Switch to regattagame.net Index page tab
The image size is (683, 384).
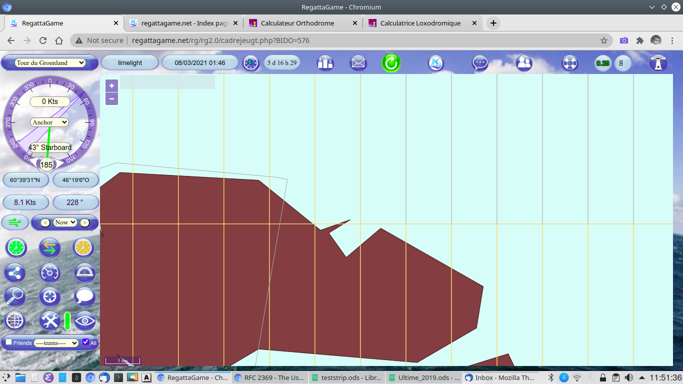tap(183, 23)
